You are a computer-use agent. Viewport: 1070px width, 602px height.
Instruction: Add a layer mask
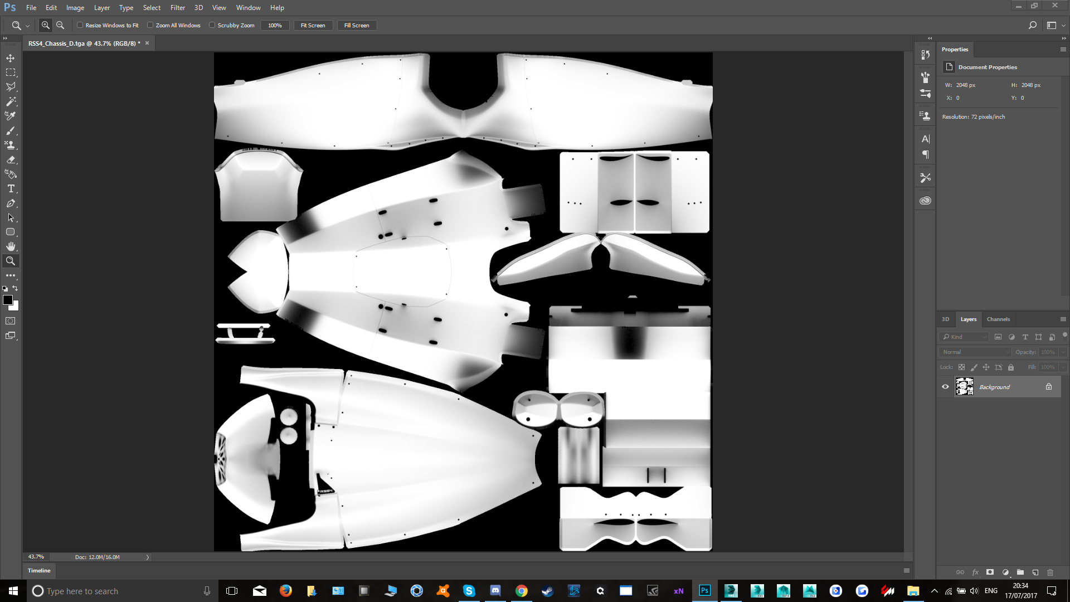click(x=990, y=572)
